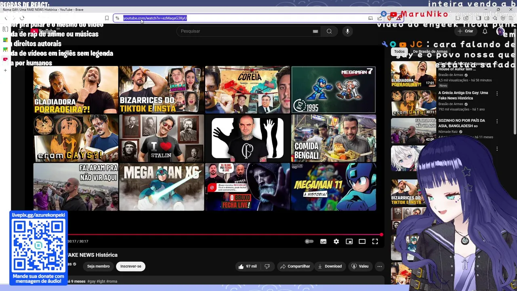Click the dislike thumbs-down button
517x291 pixels.
(x=267, y=266)
